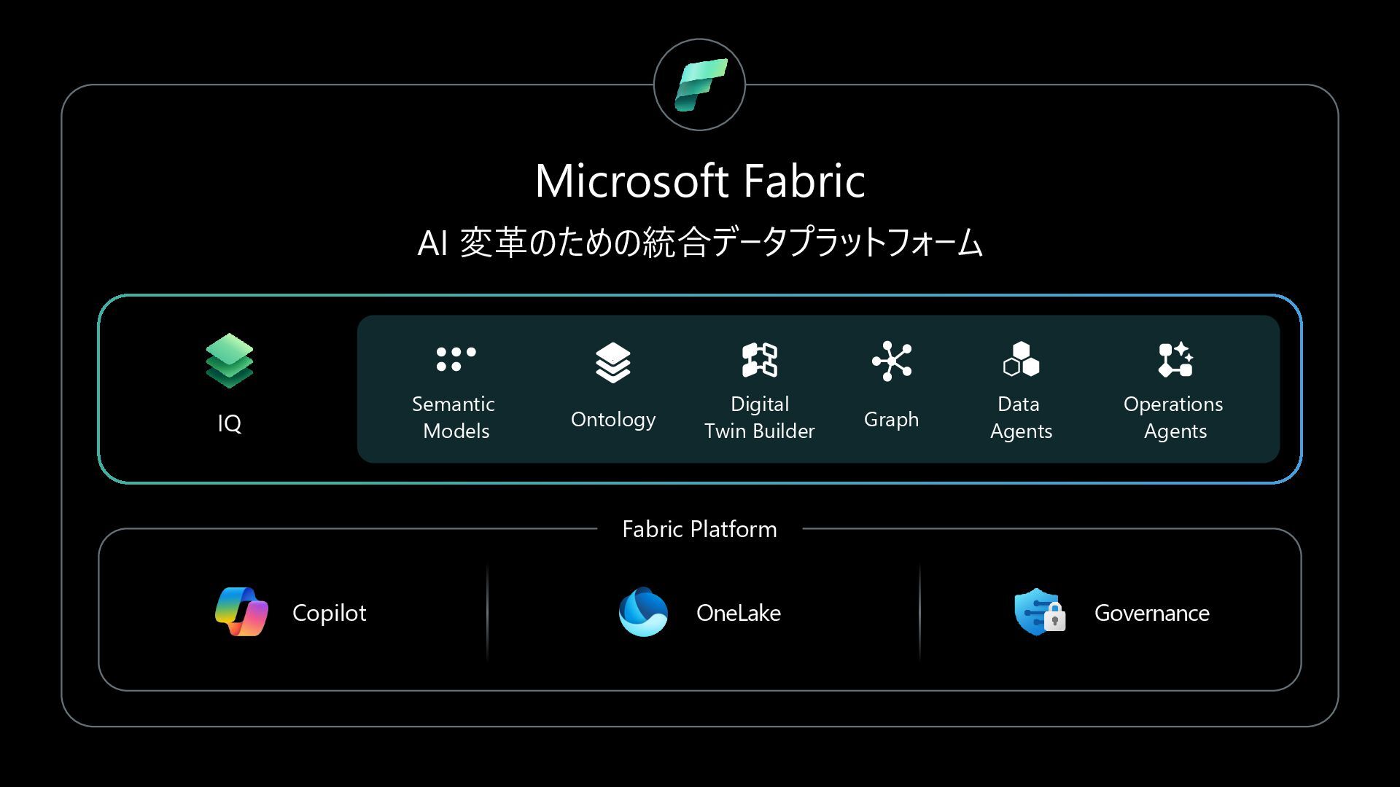This screenshot has height=787, width=1400.
Task: Click the Governance shield lock icon
Action: pyautogui.click(x=1040, y=612)
